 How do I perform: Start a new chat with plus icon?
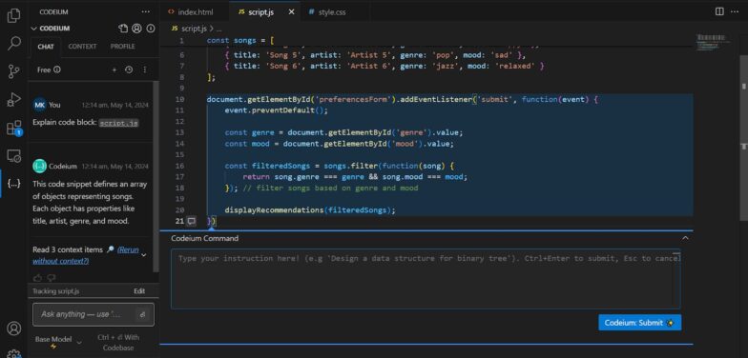tap(114, 70)
